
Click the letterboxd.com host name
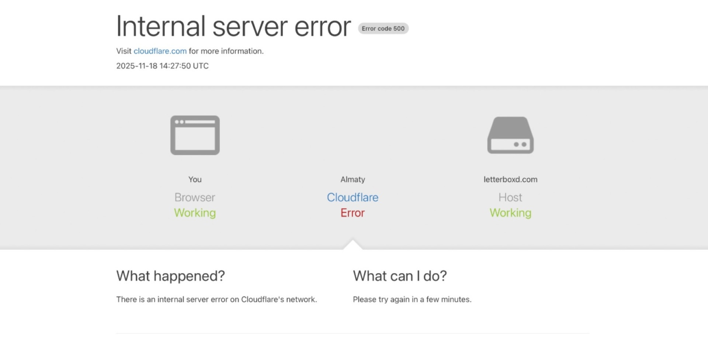coord(510,179)
